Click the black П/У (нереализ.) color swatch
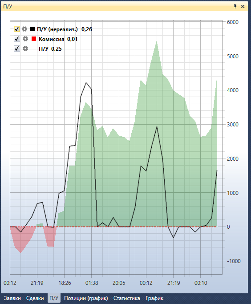The width and height of the screenshot is (251, 304). pyautogui.click(x=32, y=29)
